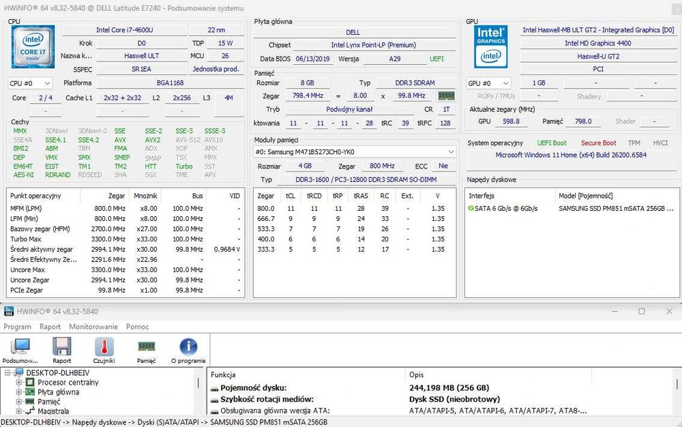The height and width of the screenshot is (427, 682).
Task: Click the Magistrala tree node icon
Action: [x=30, y=411]
